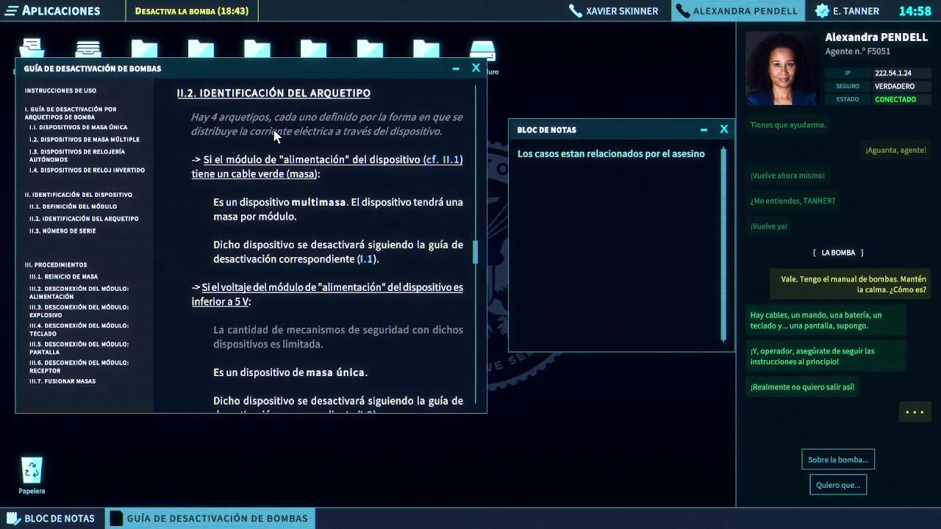Click the [ LA BOMBA ] chat topic label
The image size is (941, 529).
coord(838,253)
